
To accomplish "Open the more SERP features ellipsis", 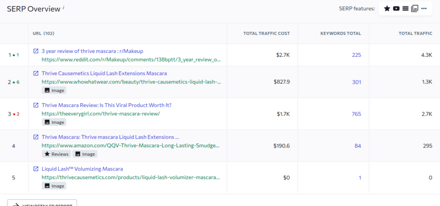I will tap(424, 9).
